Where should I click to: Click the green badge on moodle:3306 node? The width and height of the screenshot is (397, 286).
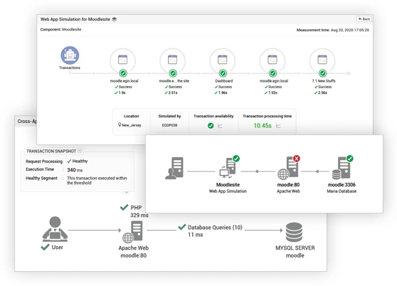350,159
